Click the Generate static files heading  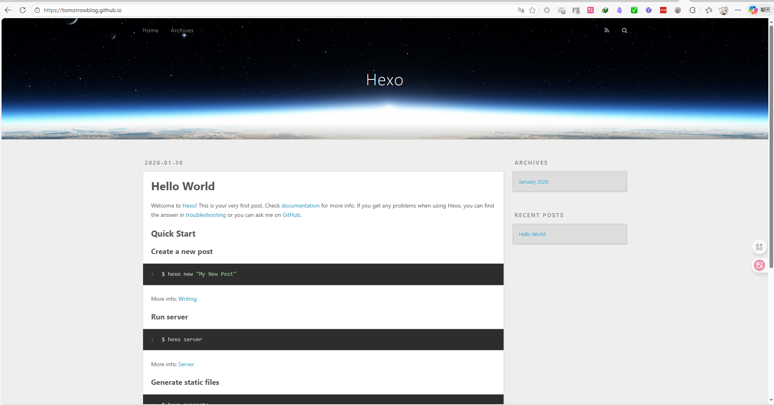click(185, 382)
